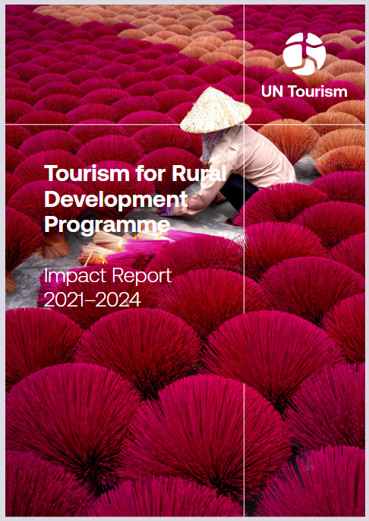Click the conical straw hat of the worker
Viewport: 369px width, 521px height.
tap(216, 110)
